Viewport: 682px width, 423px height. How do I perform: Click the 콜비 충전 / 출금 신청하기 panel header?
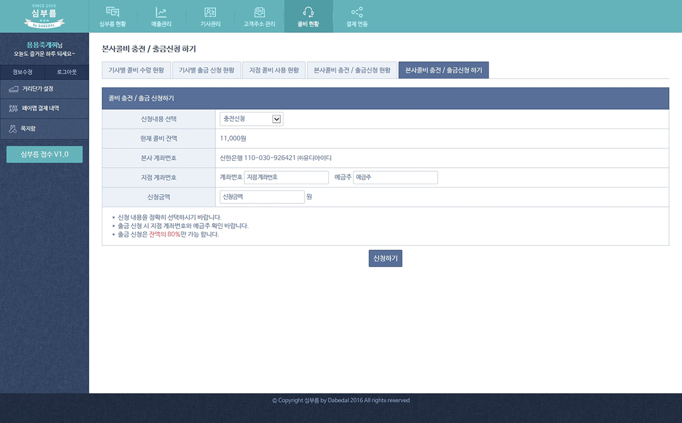(x=385, y=98)
